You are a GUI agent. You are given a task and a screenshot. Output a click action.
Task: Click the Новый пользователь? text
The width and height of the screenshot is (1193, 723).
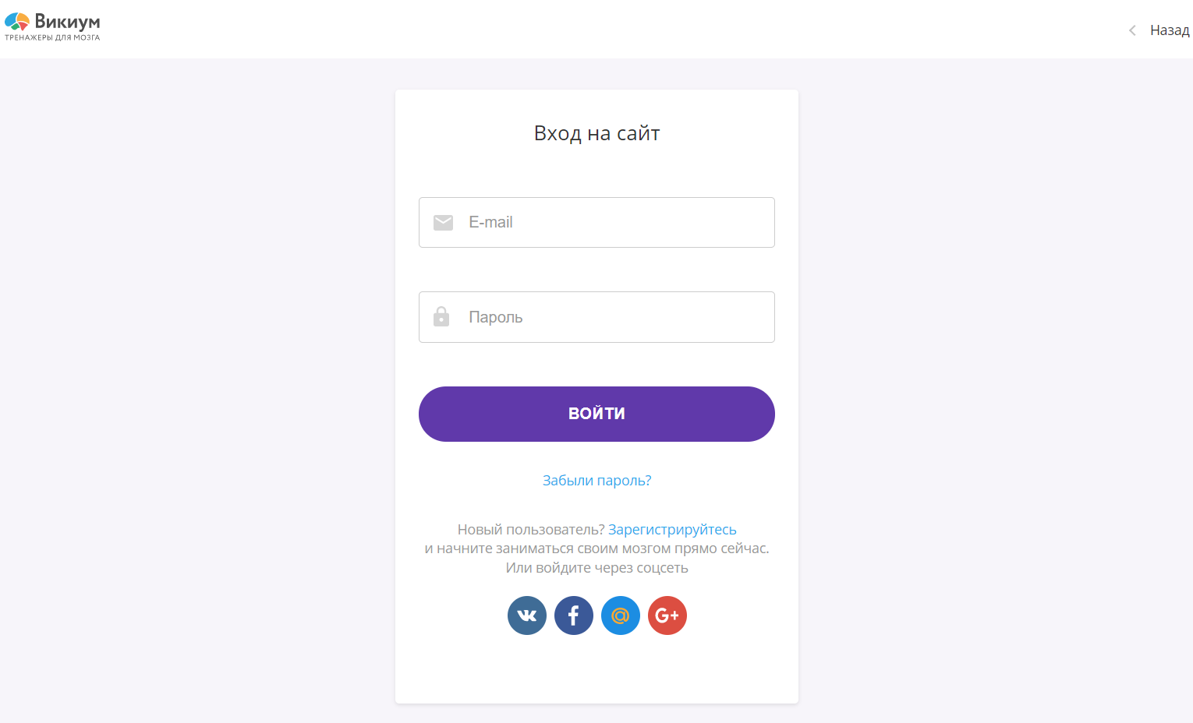tap(531, 530)
